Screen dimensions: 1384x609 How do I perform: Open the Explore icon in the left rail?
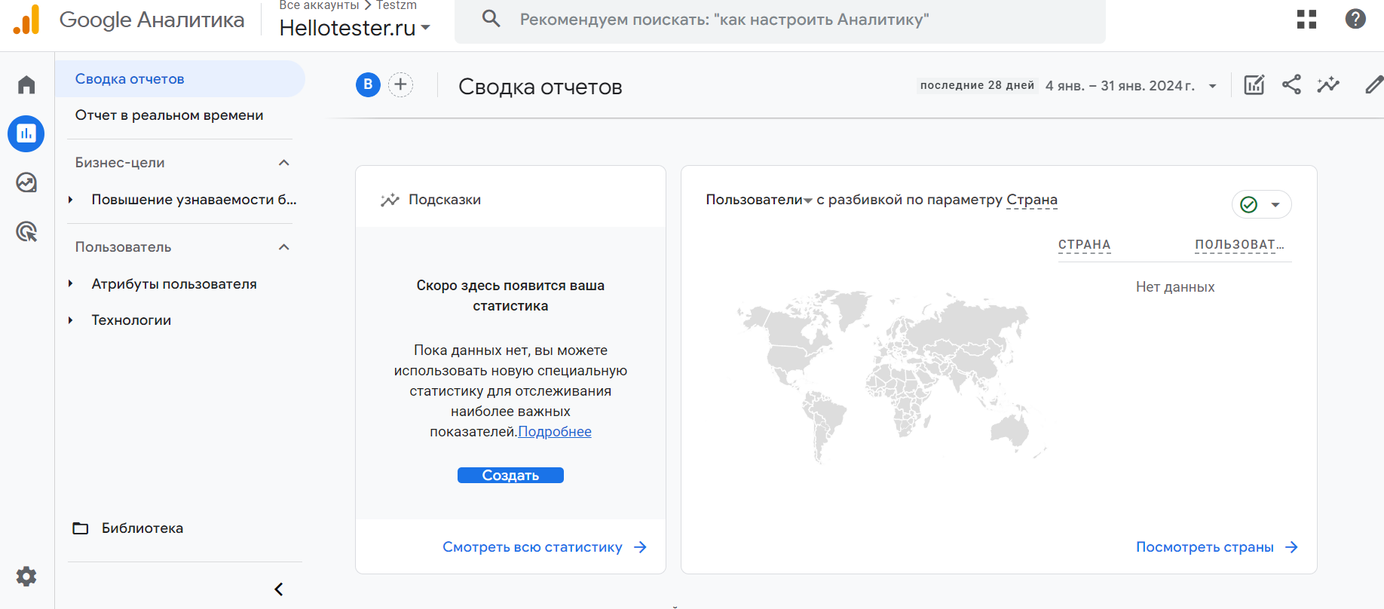26,182
